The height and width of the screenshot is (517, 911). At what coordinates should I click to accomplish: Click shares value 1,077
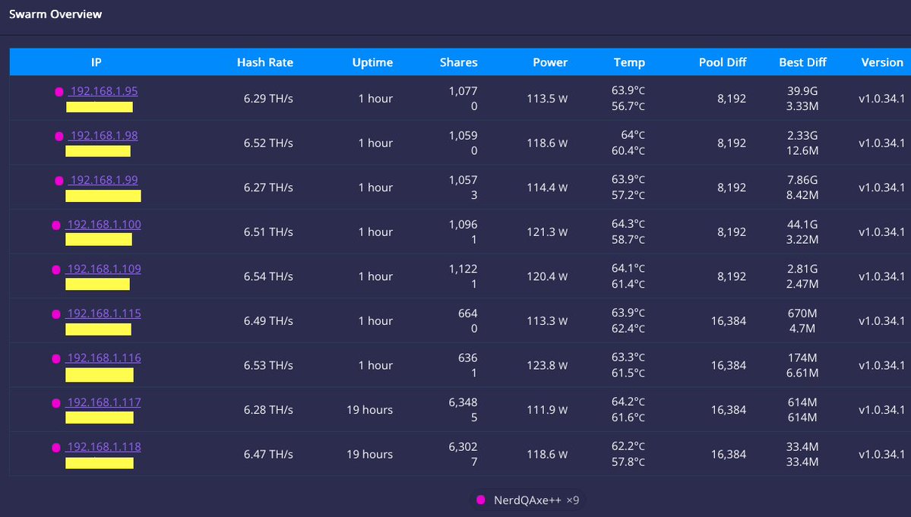[463, 91]
